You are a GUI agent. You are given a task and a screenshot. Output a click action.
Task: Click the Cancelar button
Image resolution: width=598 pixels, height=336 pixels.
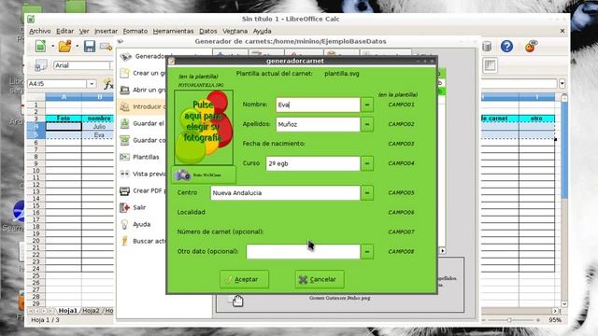click(320, 279)
